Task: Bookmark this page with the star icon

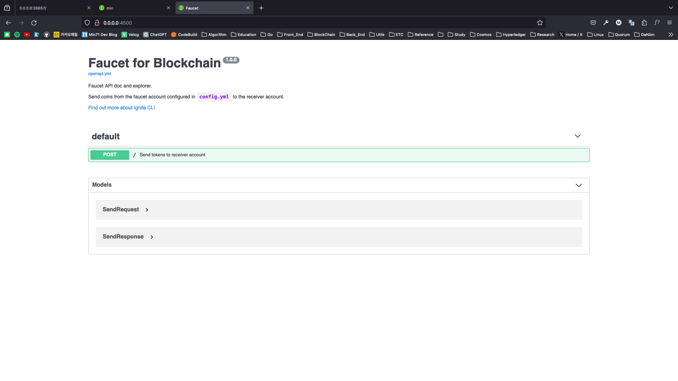Action: click(540, 23)
